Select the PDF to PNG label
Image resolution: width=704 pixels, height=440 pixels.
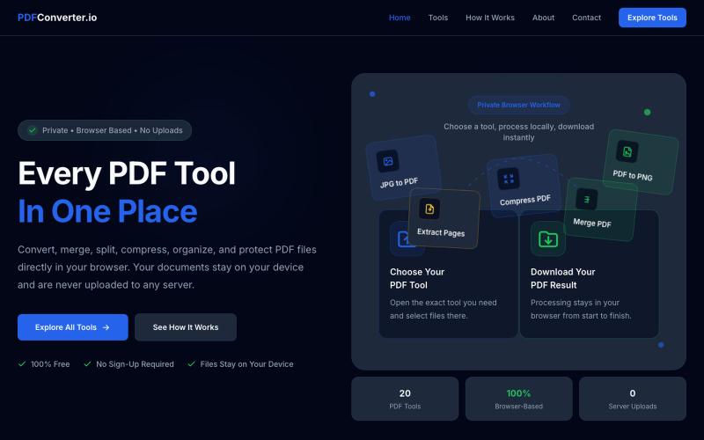tap(633, 175)
